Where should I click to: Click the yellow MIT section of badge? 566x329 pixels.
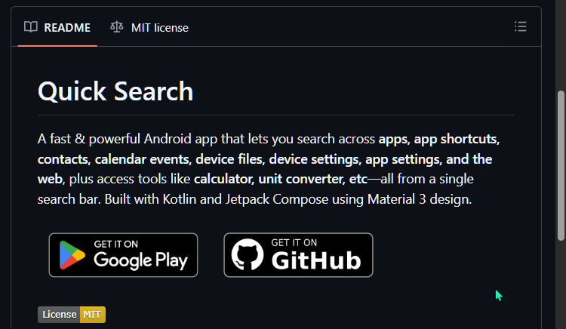point(92,315)
